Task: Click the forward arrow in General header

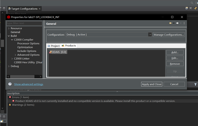Action: pyautogui.click(x=177, y=23)
